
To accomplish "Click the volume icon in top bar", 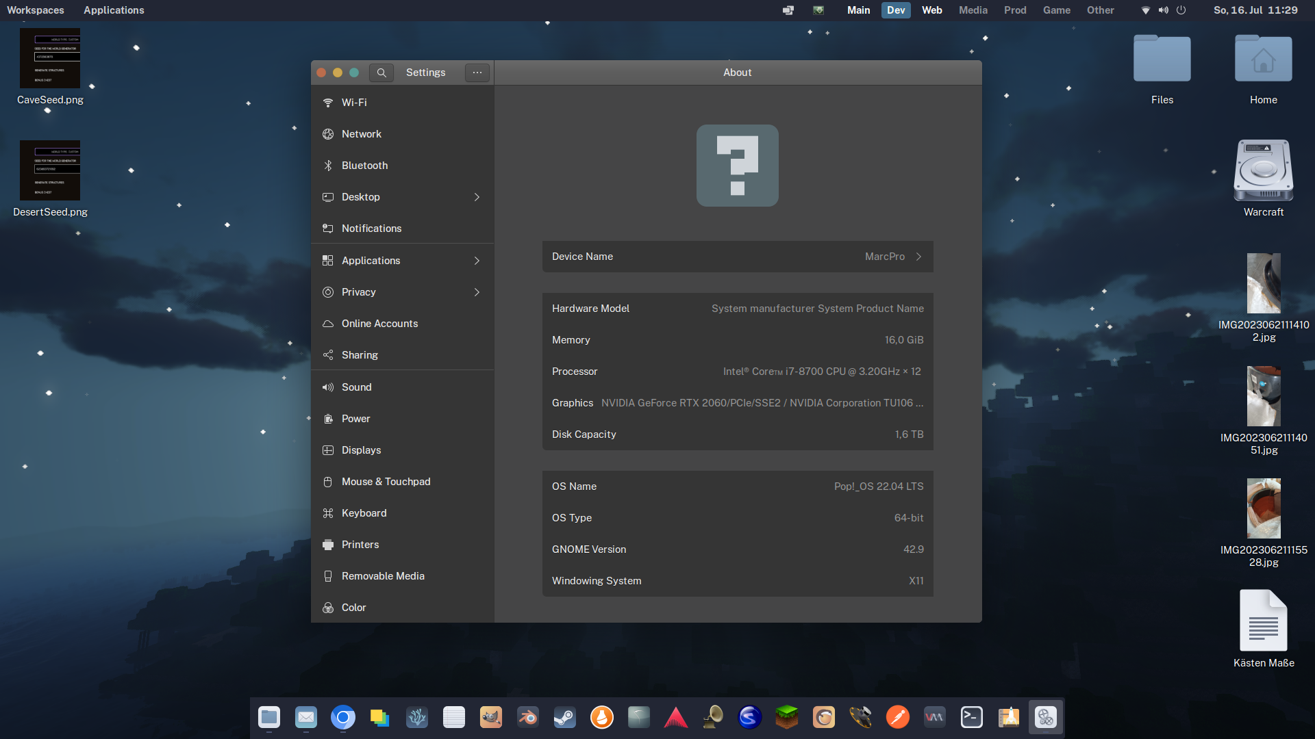I will (1163, 10).
